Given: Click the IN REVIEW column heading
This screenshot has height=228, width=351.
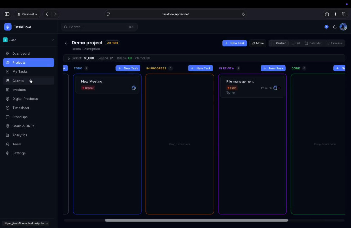Looking at the screenshot, I should pos(226,68).
